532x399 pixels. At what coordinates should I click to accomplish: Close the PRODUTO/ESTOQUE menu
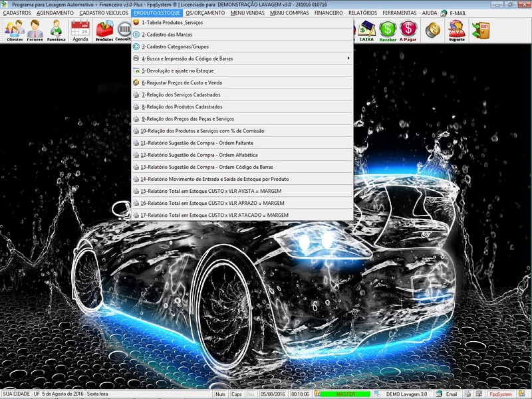157,13
